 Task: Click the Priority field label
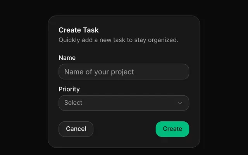point(69,89)
